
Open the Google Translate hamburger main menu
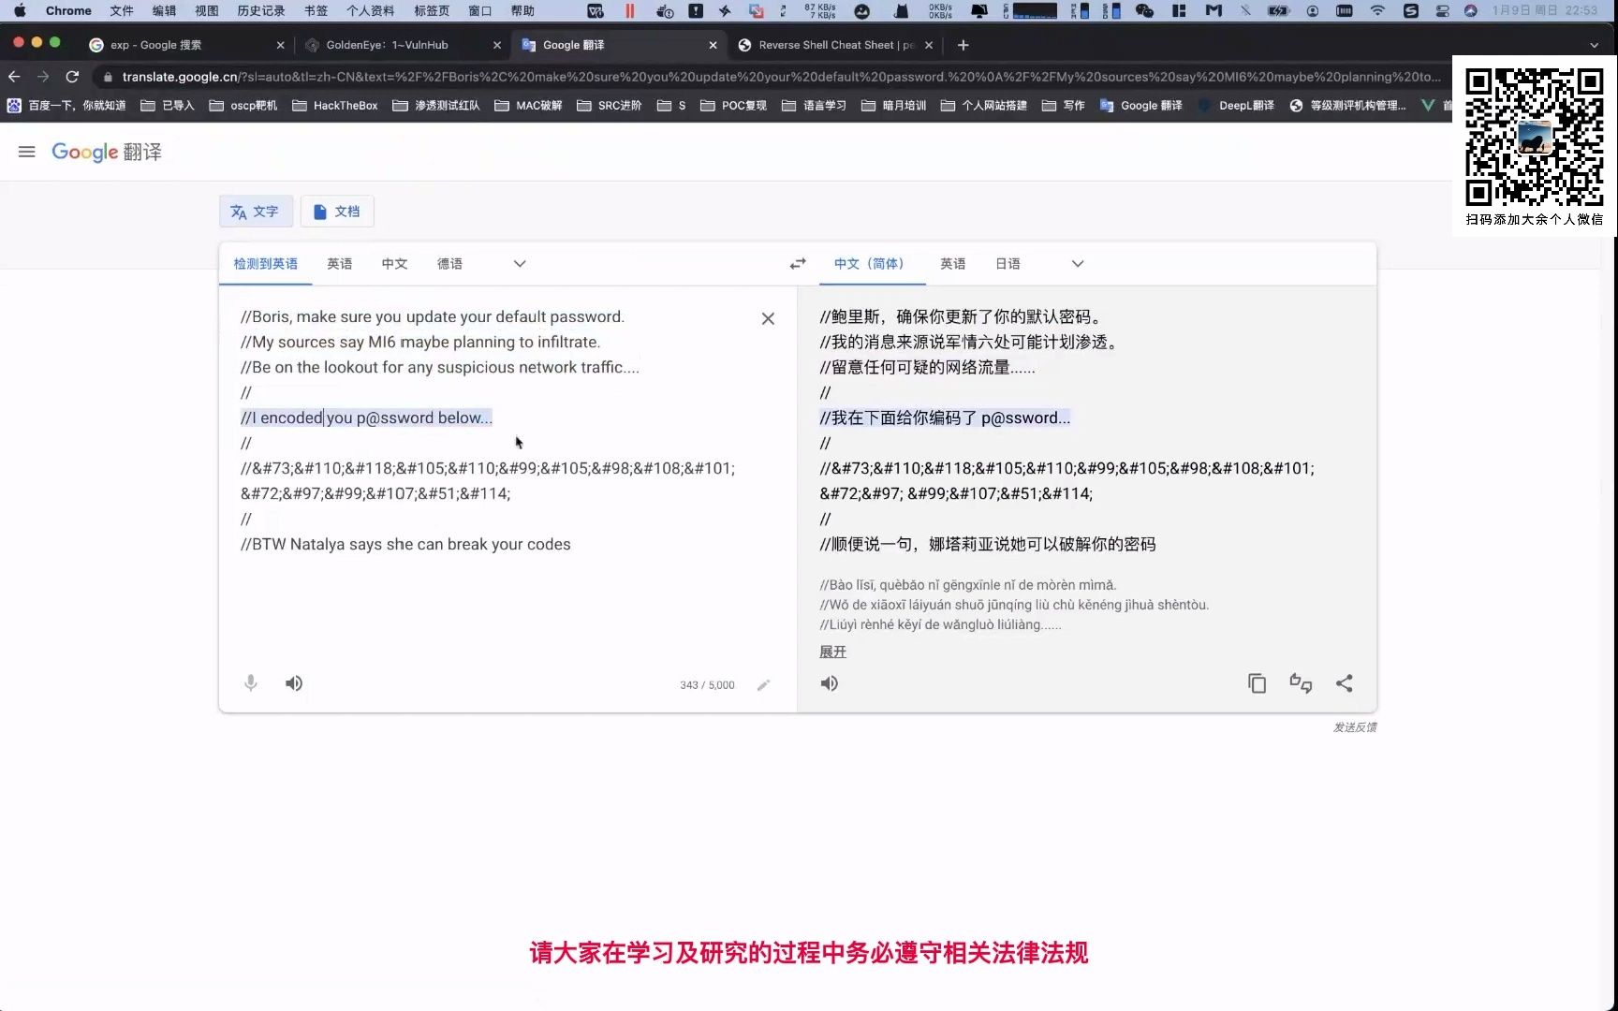[26, 152]
